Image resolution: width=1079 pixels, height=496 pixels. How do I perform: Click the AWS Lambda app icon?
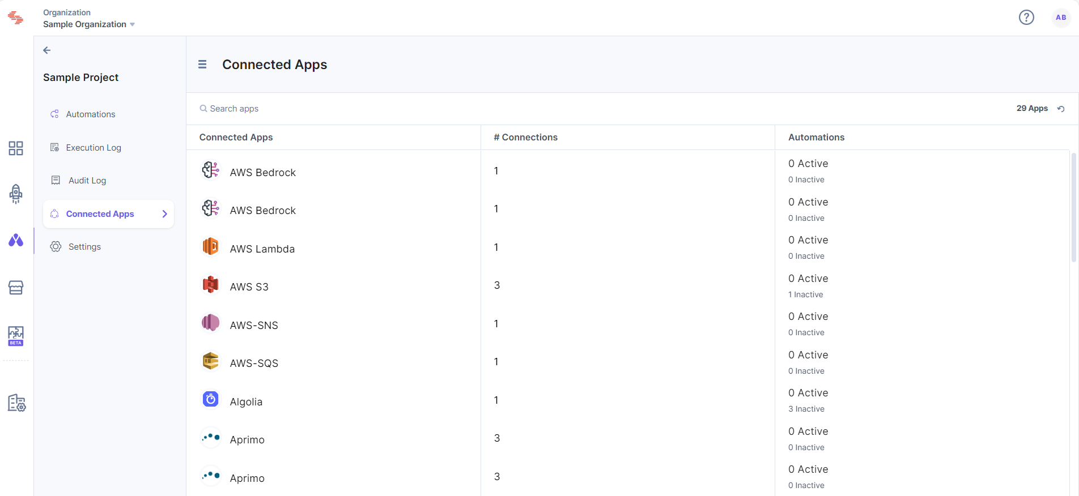tap(211, 246)
